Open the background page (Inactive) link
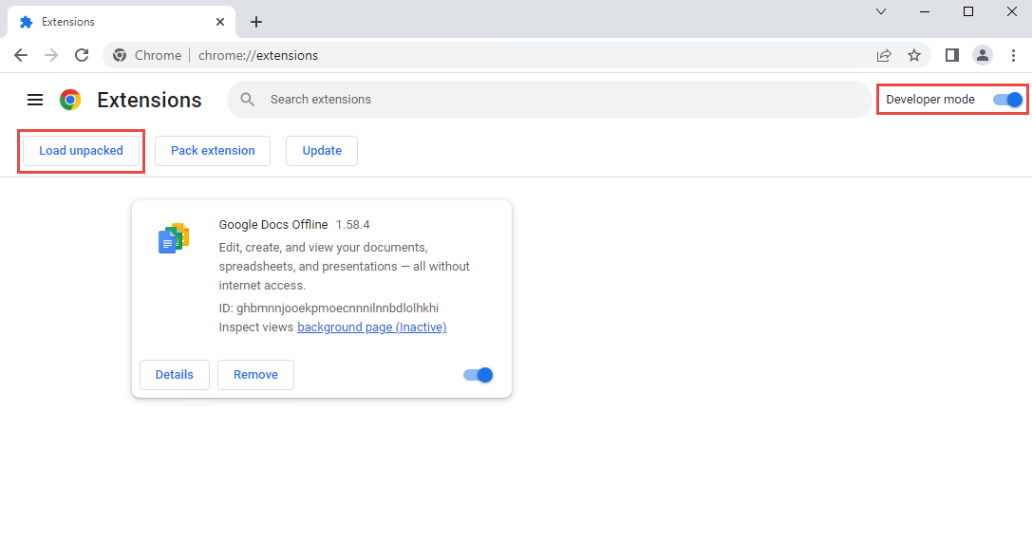1032x542 pixels. click(x=371, y=327)
